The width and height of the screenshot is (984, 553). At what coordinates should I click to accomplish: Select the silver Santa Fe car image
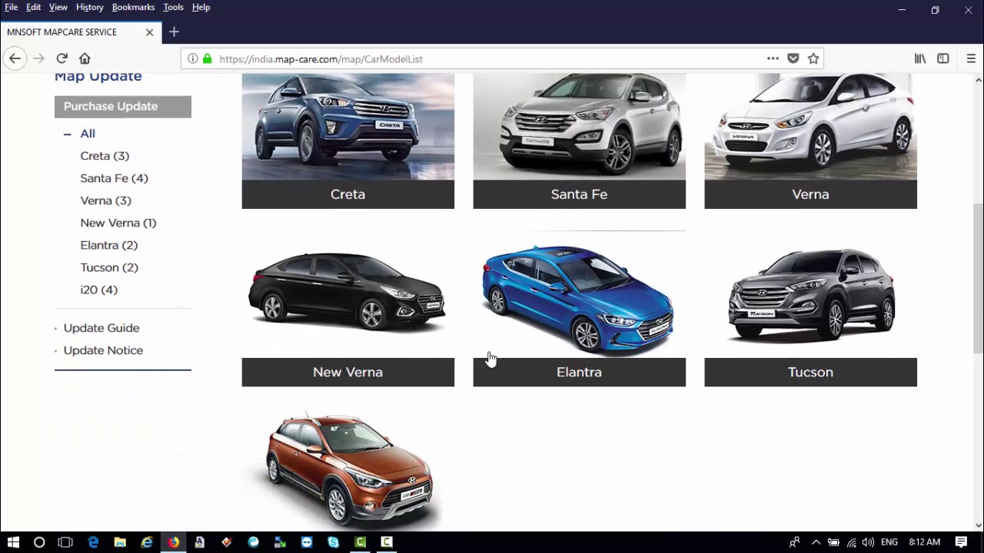(x=579, y=127)
